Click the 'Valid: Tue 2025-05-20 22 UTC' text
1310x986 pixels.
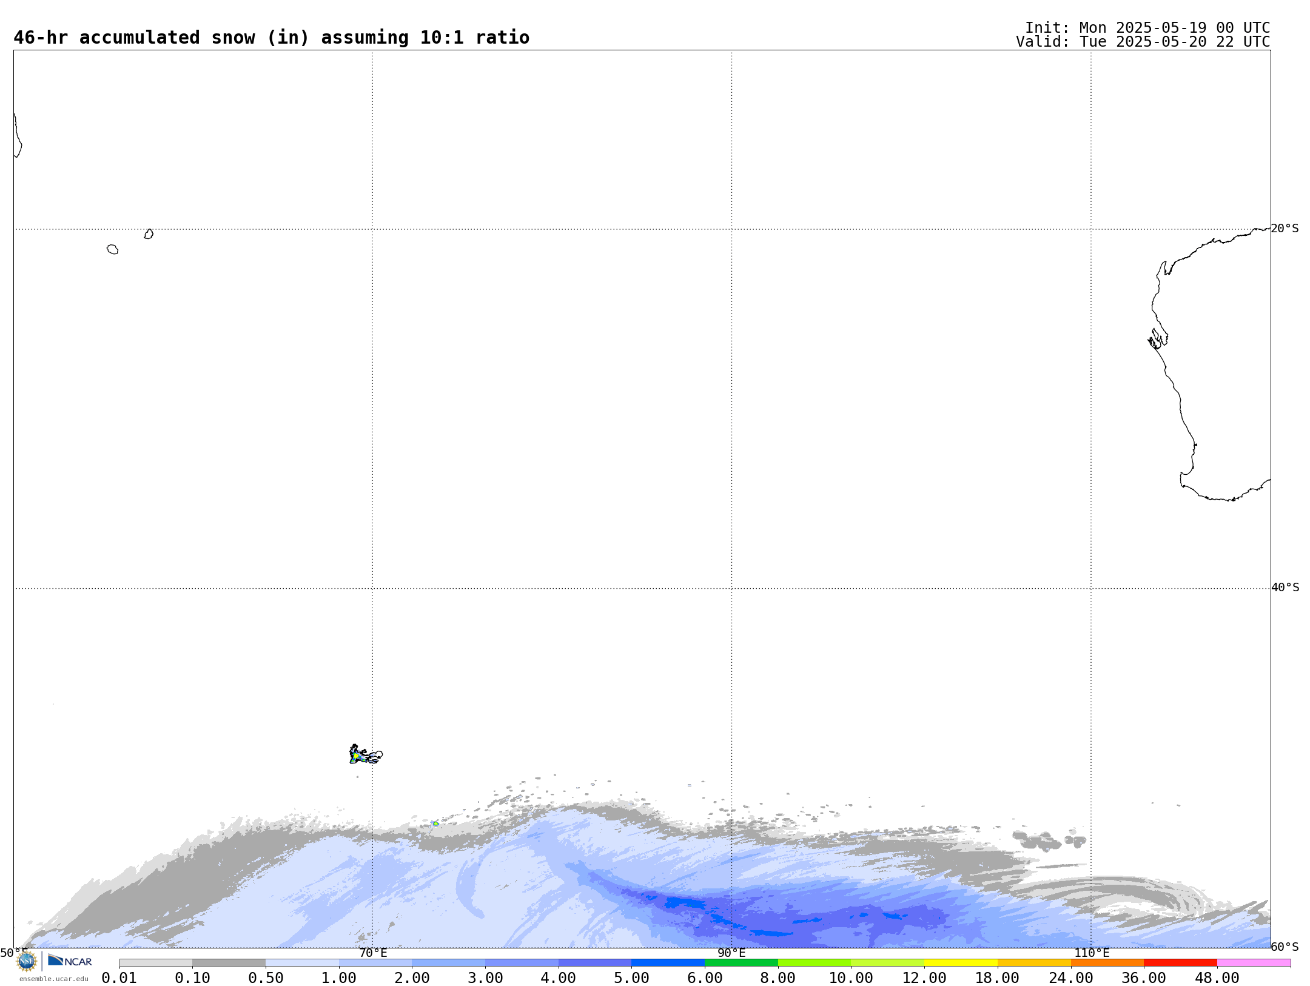(1143, 42)
